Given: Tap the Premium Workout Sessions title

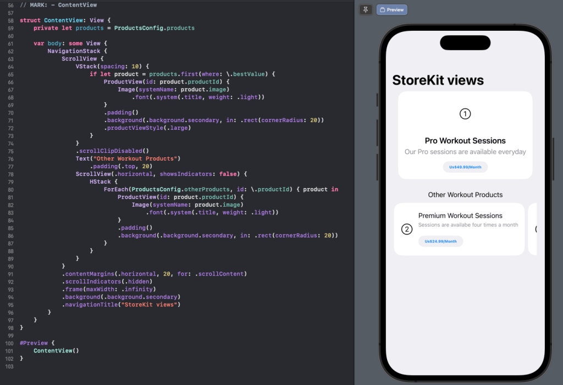Looking at the screenshot, I should point(460,216).
